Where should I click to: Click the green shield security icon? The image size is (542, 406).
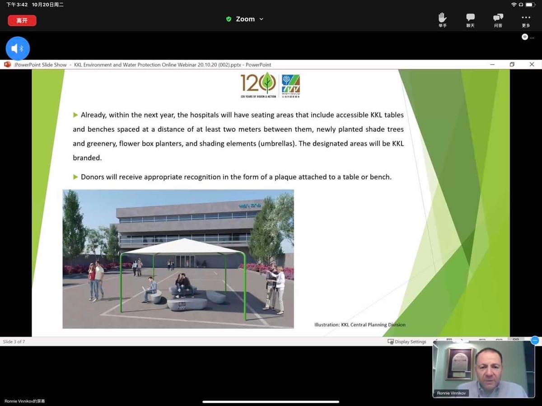(x=229, y=19)
